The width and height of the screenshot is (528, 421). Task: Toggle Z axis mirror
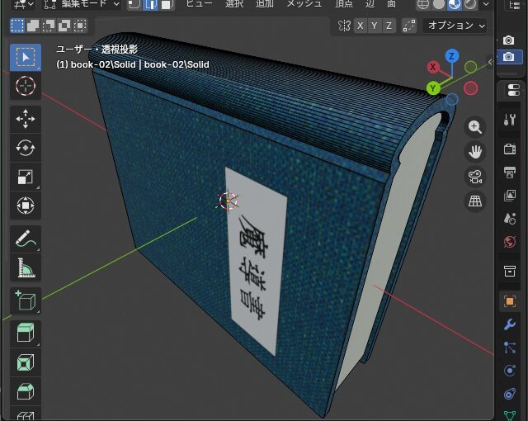pyautogui.click(x=389, y=26)
